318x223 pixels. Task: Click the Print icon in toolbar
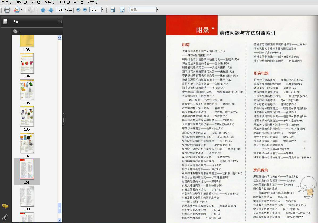7,10
